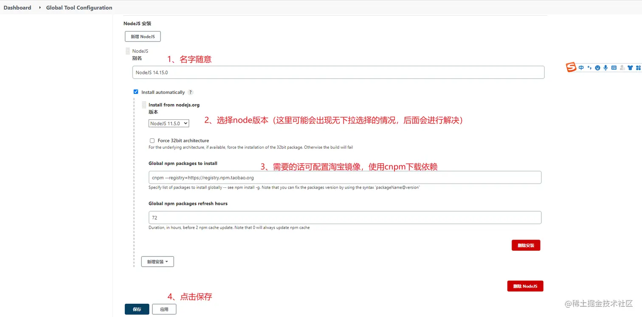Open the soft keyboard icon in Sogou bar

click(614, 68)
